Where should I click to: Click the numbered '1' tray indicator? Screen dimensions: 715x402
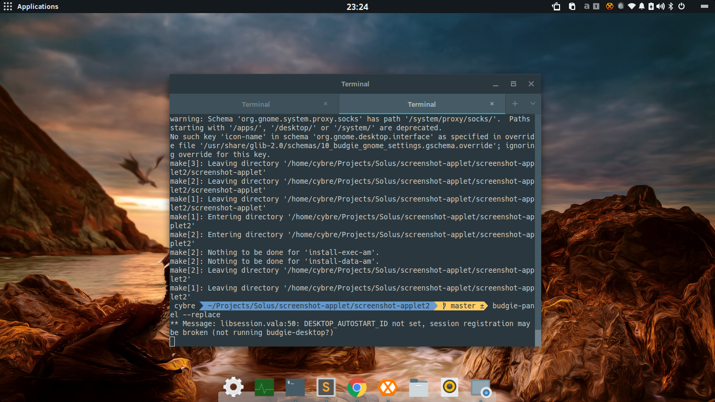[596, 6]
